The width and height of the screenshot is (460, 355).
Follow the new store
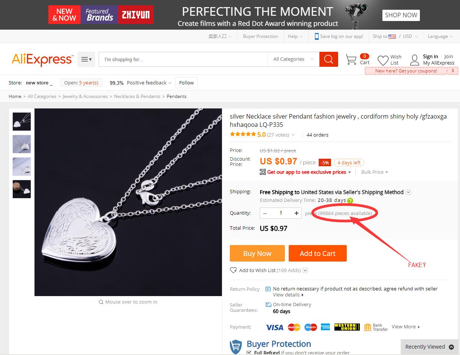(x=186, y=83)
